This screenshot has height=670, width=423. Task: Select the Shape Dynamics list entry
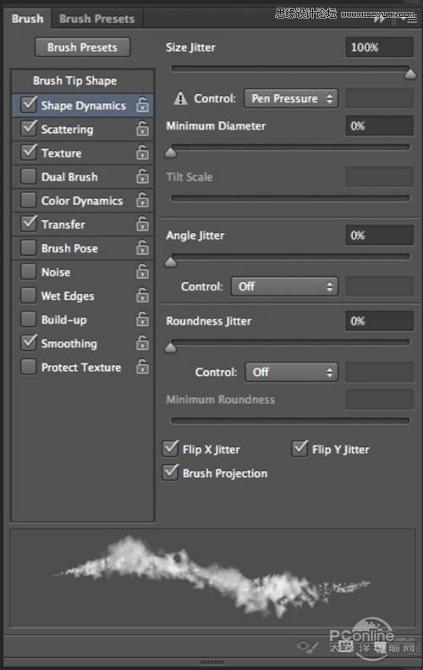[x=83, y=106]
